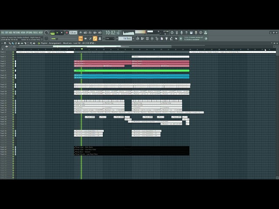279x209 pixels.
Task: Open the ADD menu
Action: point(10,33)
